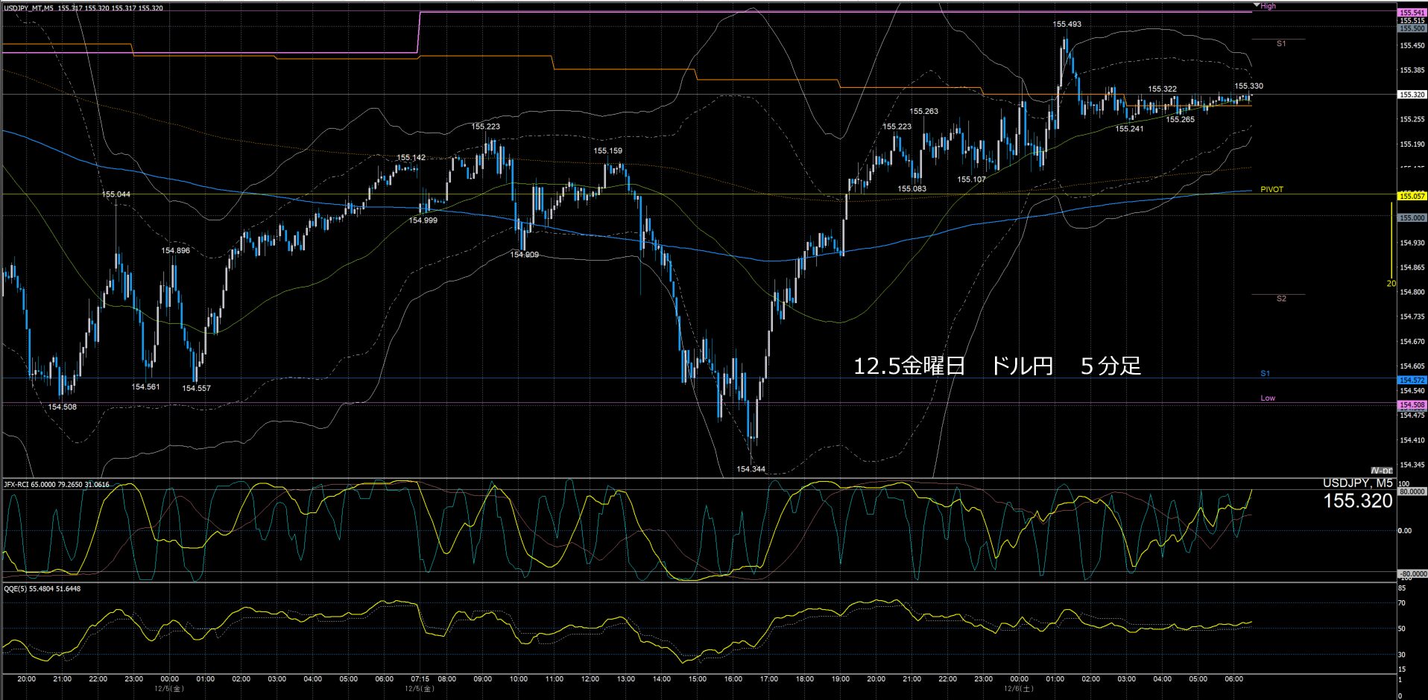This screenshot has height=700, width=1428.
Task: Select the yellow PIVOT line label
Action: 1271,190
